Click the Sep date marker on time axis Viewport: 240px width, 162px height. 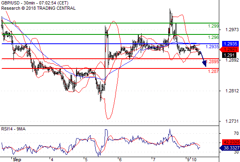(x=17, y=160)
